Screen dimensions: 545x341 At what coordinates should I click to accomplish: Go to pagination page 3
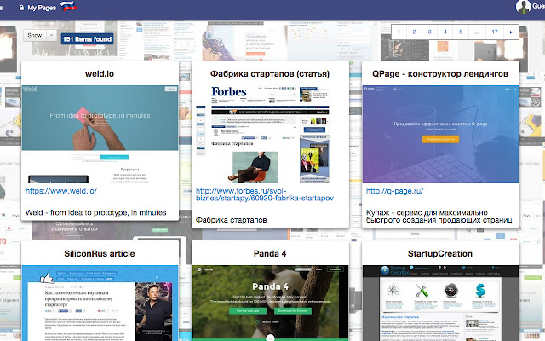429,32
